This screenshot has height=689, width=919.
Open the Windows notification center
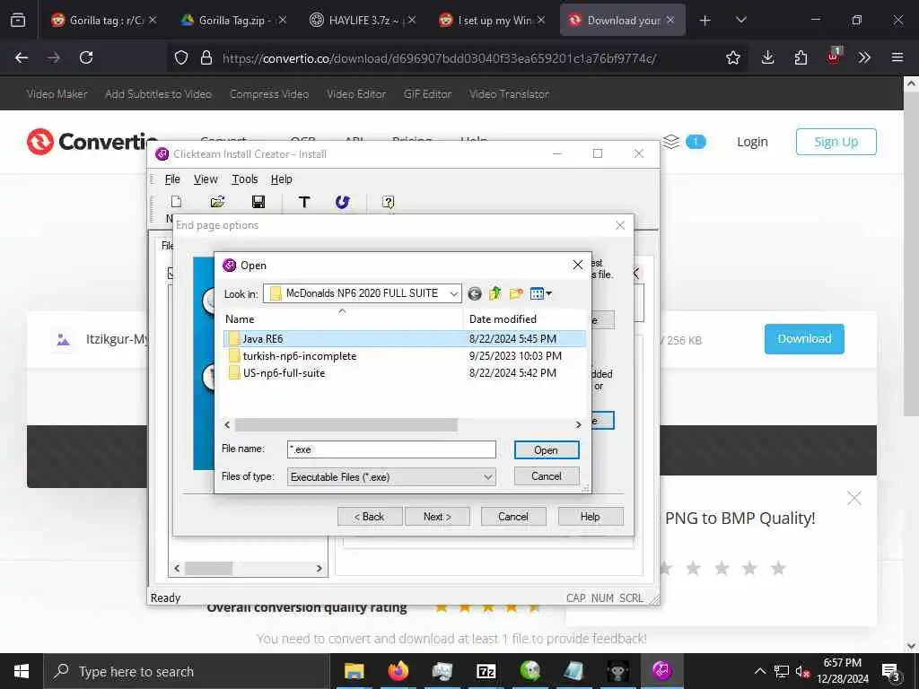891,672
